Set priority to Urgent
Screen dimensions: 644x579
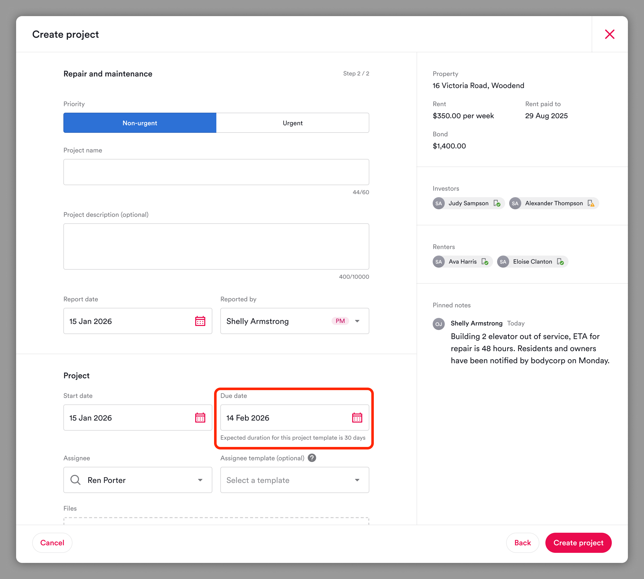(x=292, y=123)
